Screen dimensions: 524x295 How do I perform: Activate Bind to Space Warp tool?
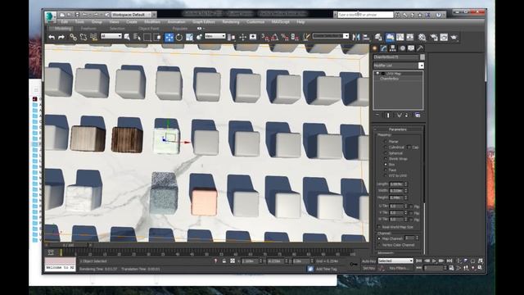click(93, 38)
